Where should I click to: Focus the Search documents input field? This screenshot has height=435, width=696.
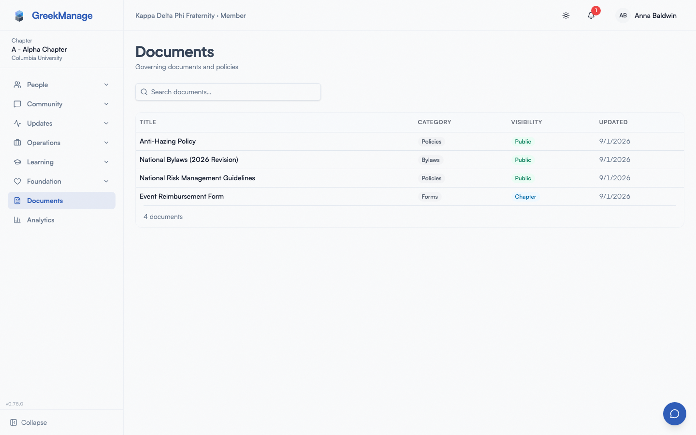[x=228, y=92]
